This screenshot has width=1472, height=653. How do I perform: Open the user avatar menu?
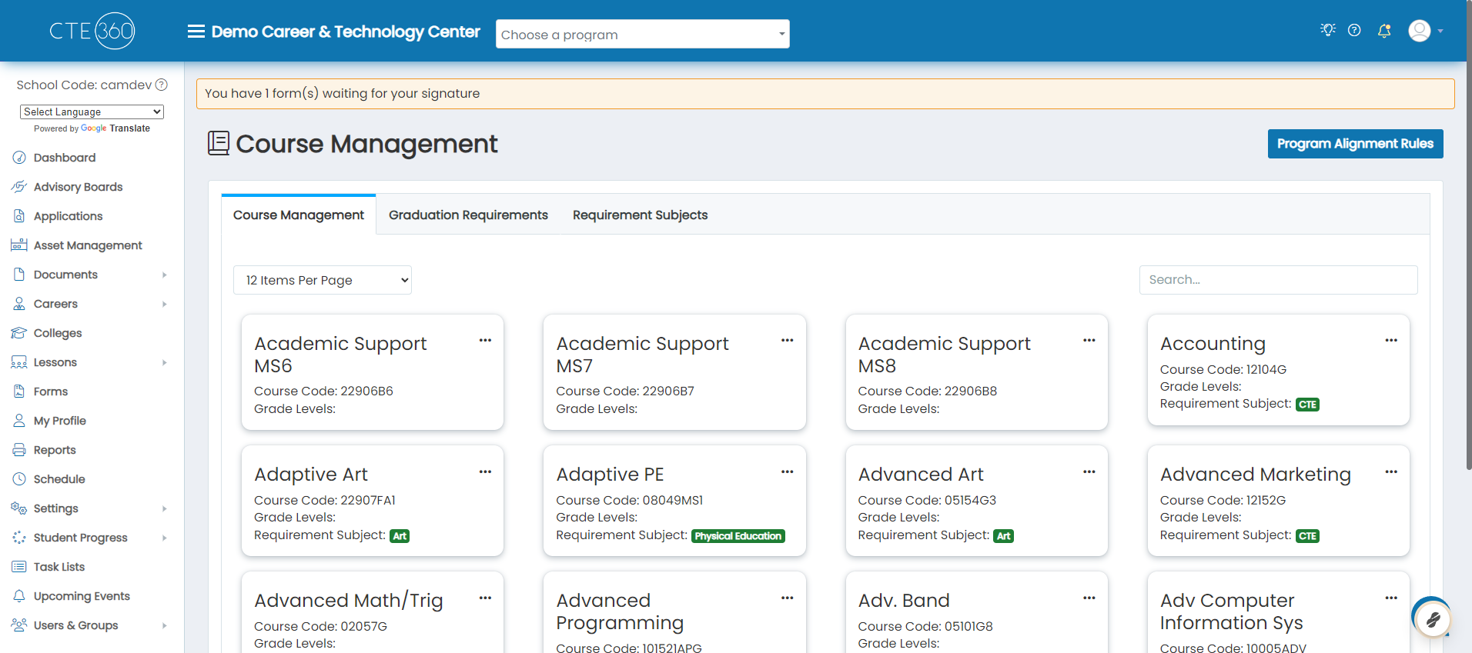tap(1425, 31)
